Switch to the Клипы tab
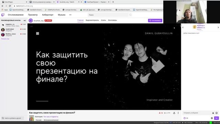The width and height of the screenshot is (220, 124). 103,20
